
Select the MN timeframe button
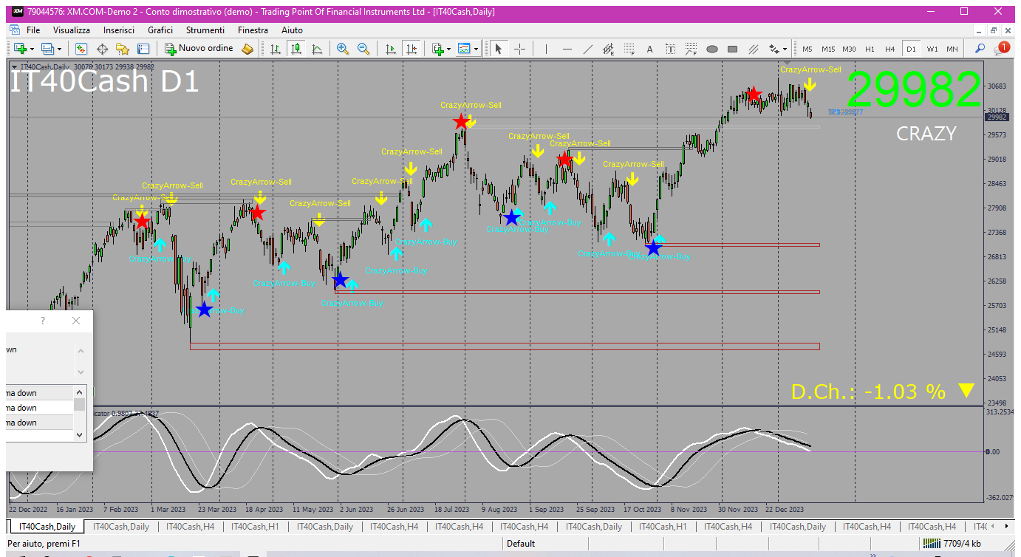952,49
